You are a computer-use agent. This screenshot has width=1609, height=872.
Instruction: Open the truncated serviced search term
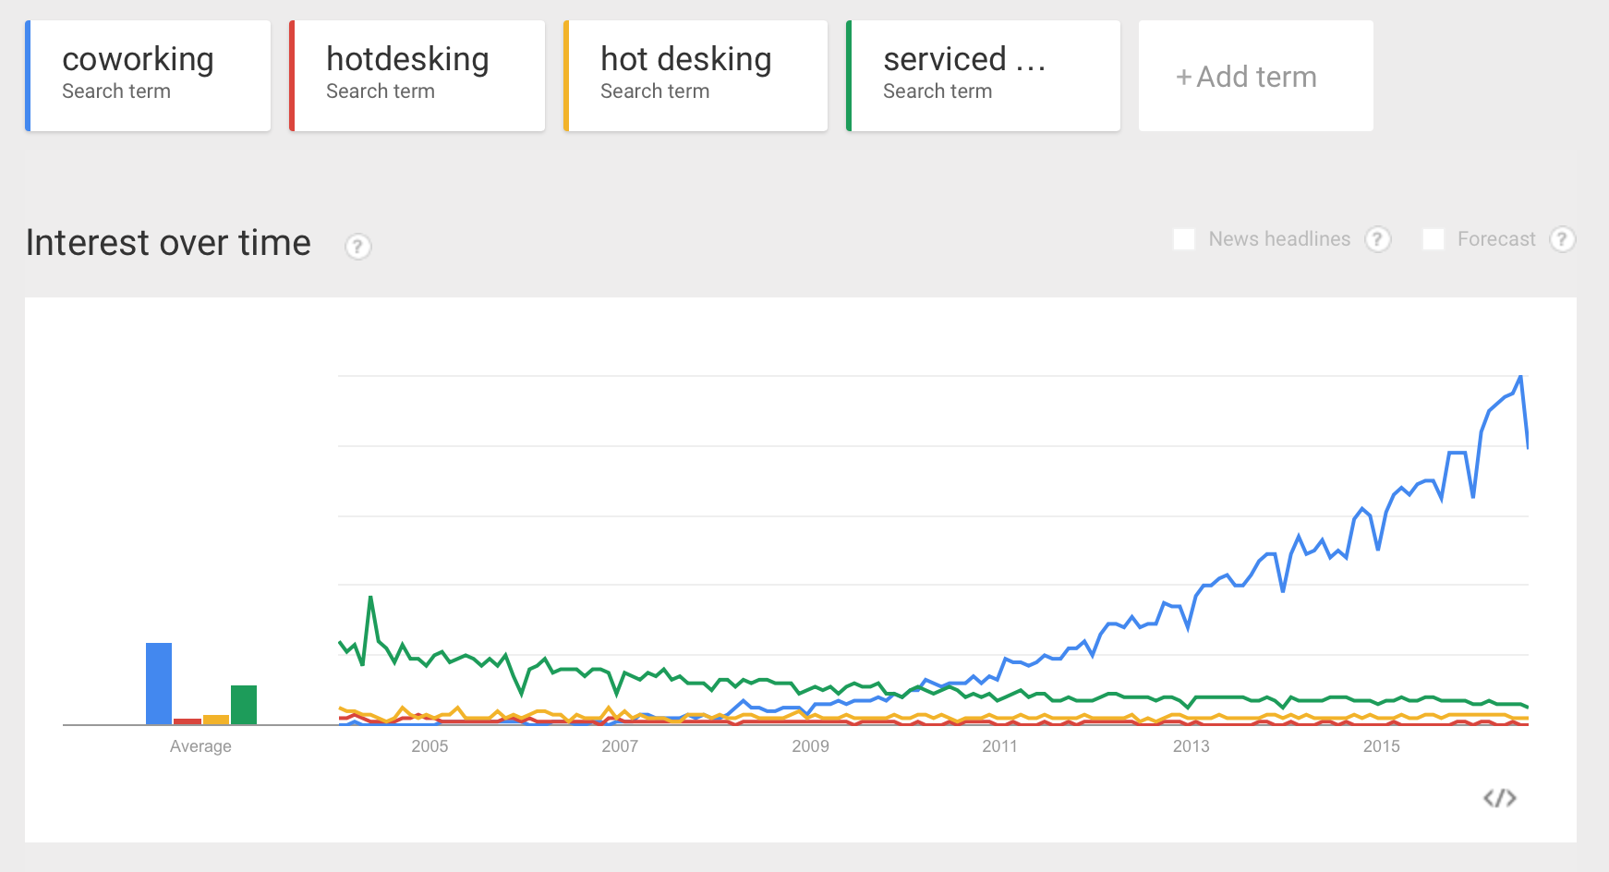coord(984,76)
